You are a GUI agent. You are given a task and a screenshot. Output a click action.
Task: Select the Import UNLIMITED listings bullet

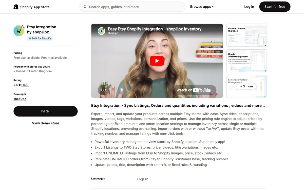coord(159,153)
